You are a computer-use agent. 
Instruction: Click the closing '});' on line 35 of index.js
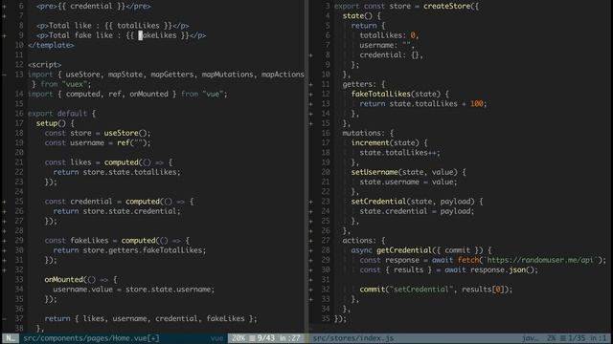click(x=341, y=318)
